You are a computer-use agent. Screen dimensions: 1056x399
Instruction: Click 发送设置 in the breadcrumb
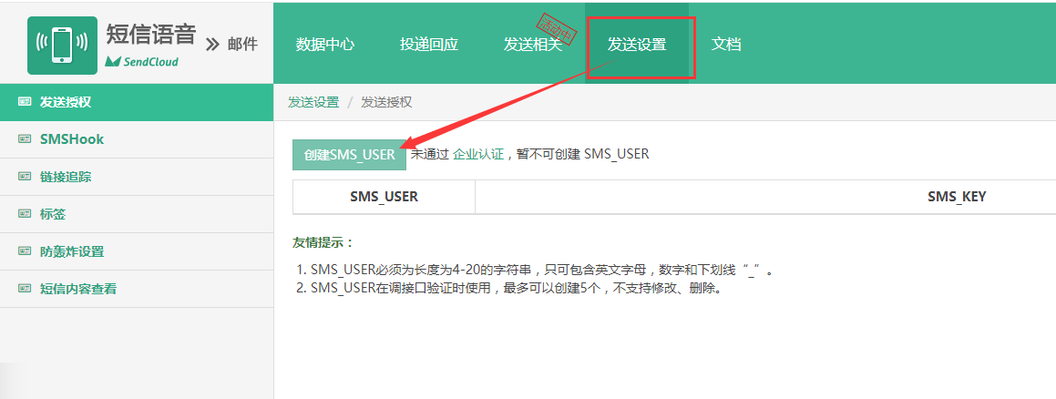point(313,102)
